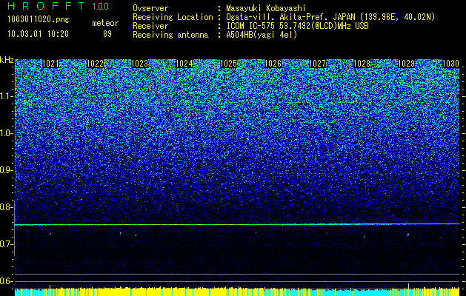The width and height of the screenshot is (466, 296).
Task: Click the time marker 1025
Action: [228, 64]
